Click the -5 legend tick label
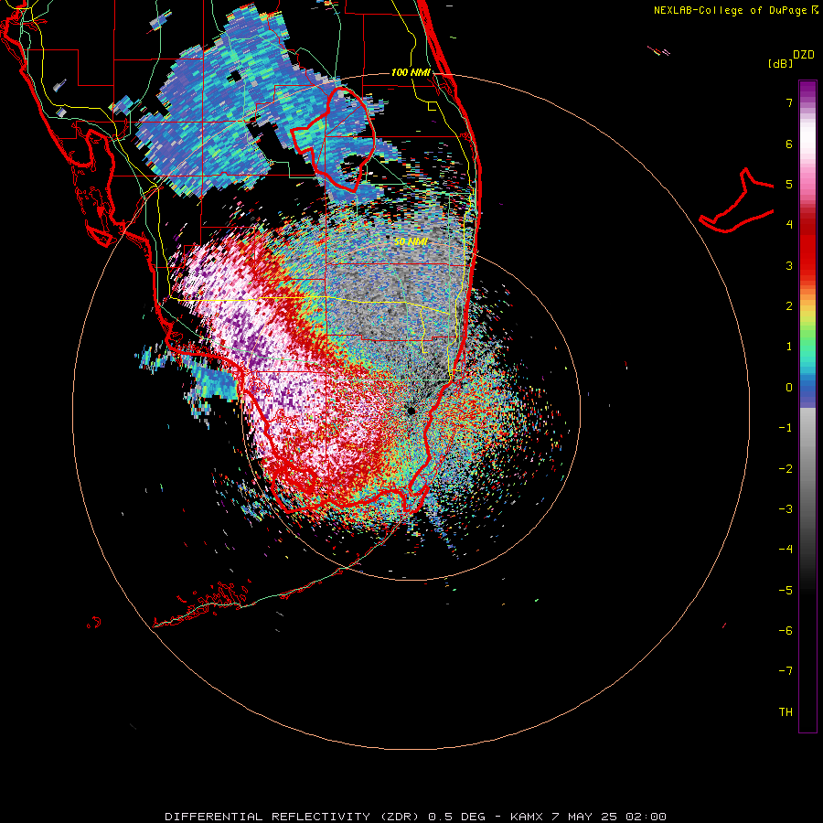This screenshot has height=823, width=823. [786, 590]
